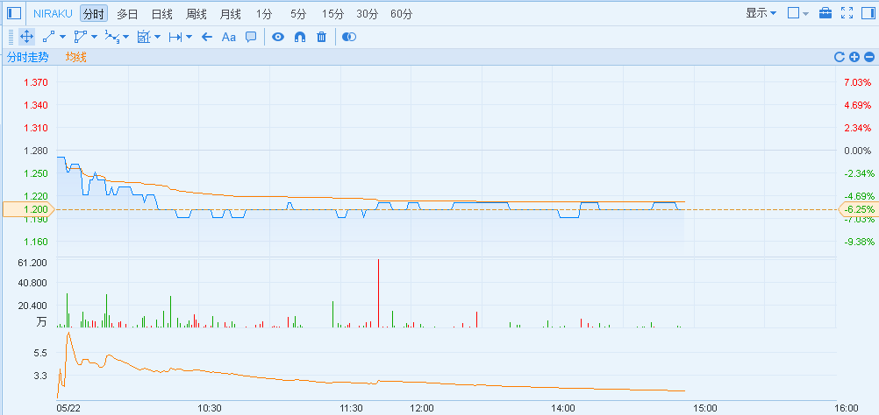Screen dimensions: 879x415
Task: Switch to the 多日 multi-day tab
Action: pos(127,14)
